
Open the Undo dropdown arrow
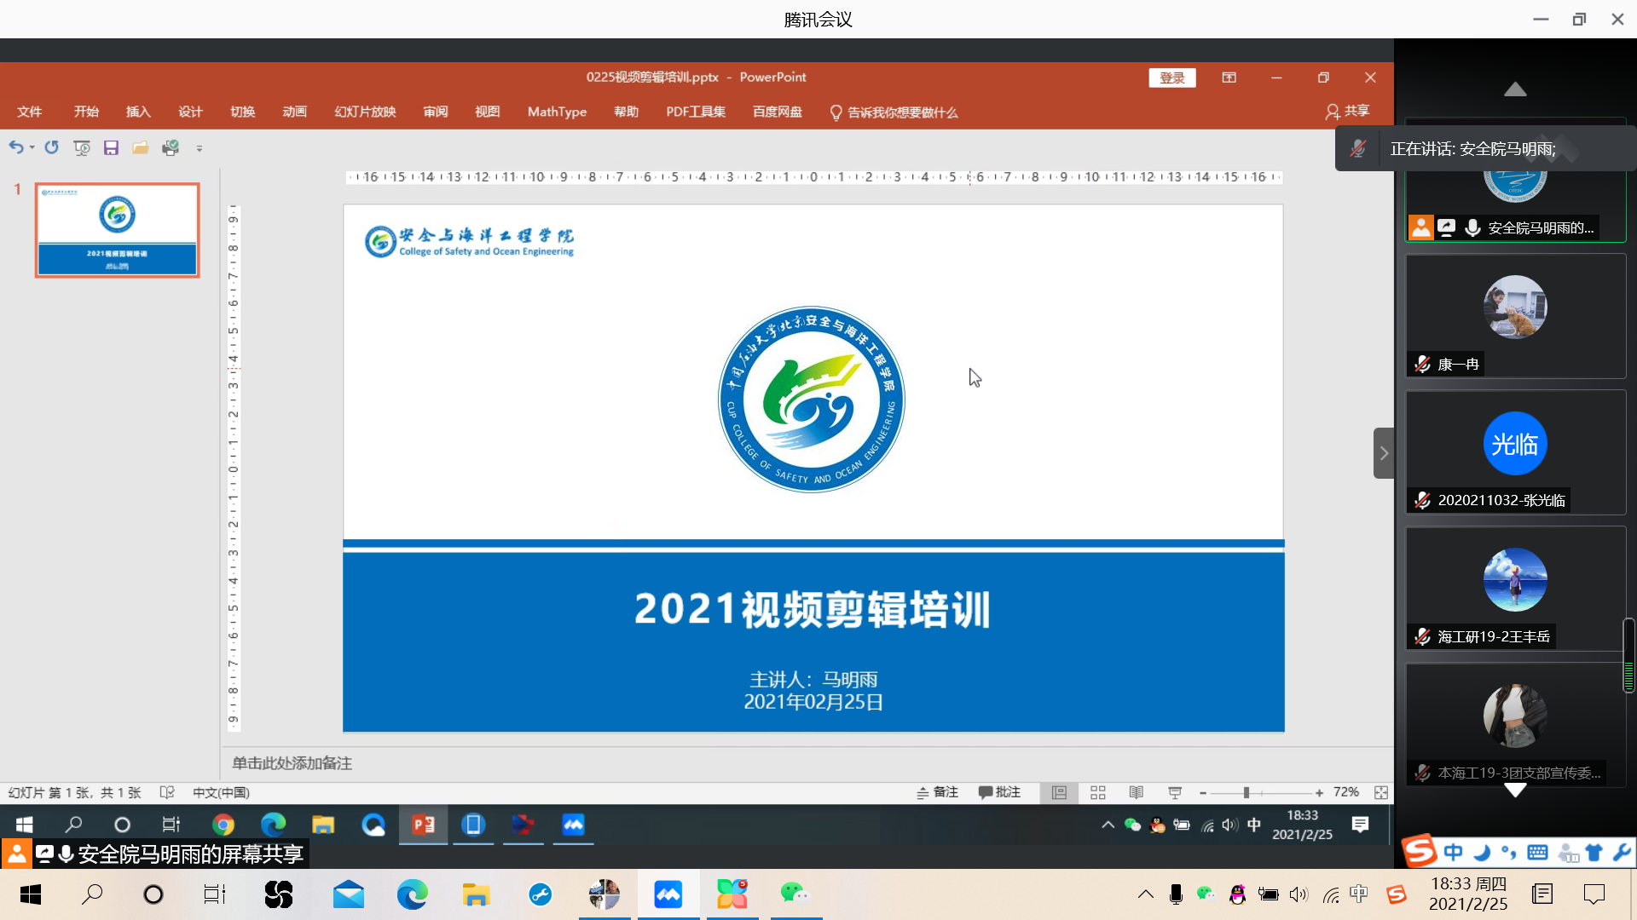click(x=32, y=147)
